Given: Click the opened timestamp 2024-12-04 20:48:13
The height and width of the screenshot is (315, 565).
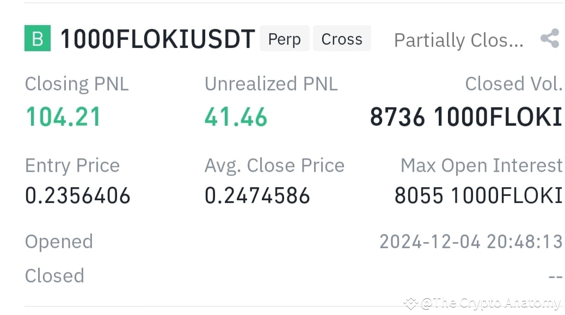Looking at the screenshot, I should pos(471,242).
